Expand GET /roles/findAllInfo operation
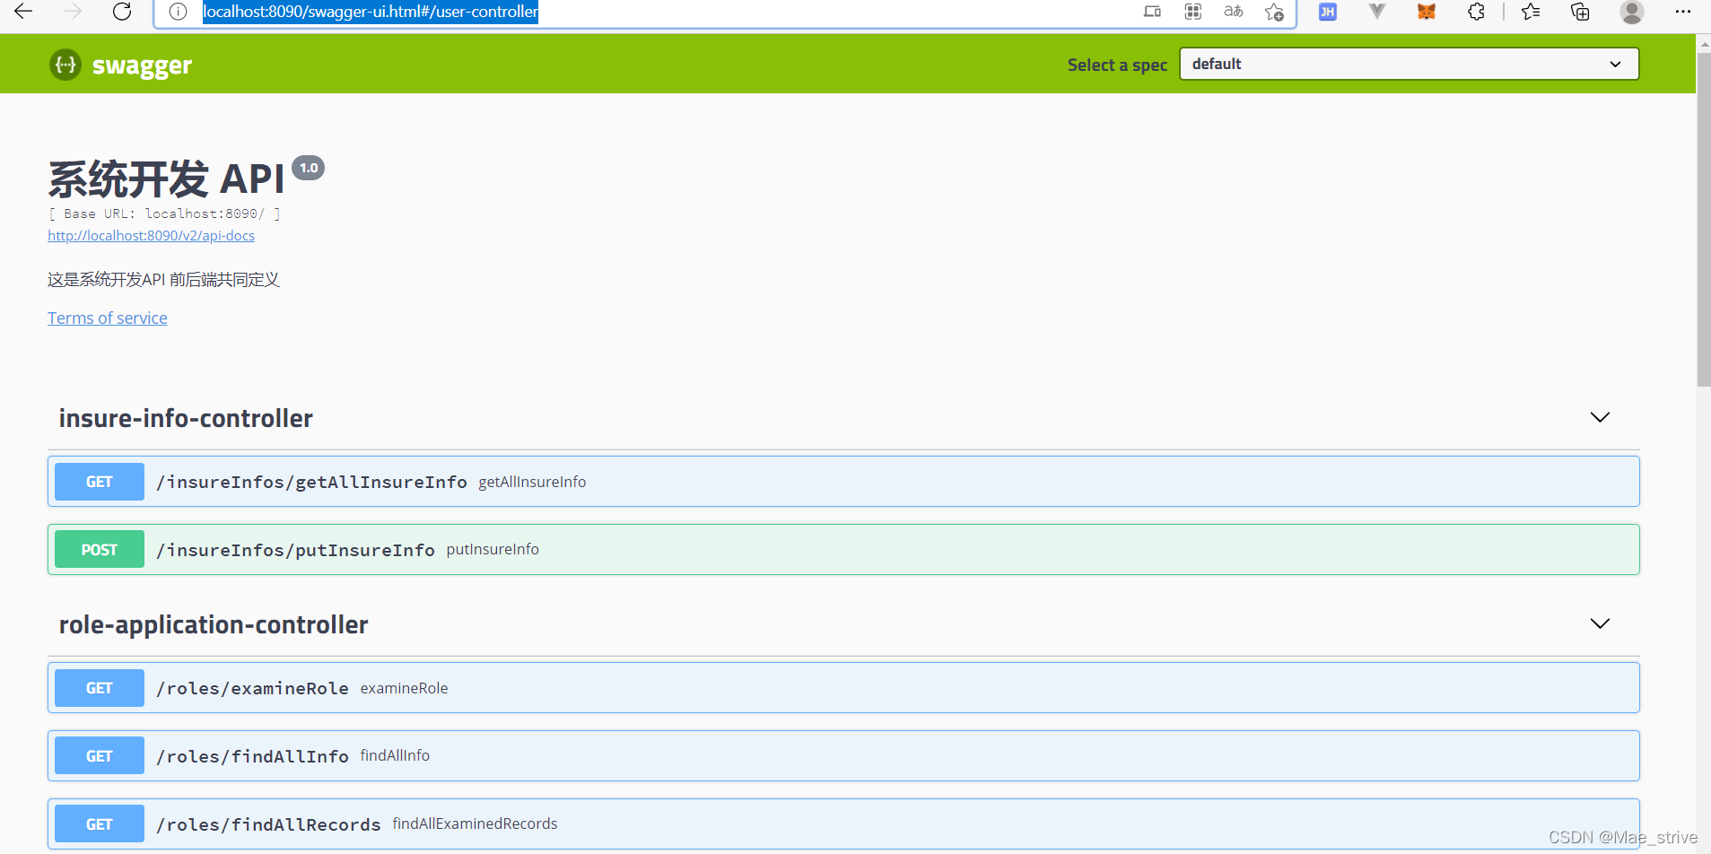Image resolution: width=1711 pixels, height=854 pixels. [843, 755]
